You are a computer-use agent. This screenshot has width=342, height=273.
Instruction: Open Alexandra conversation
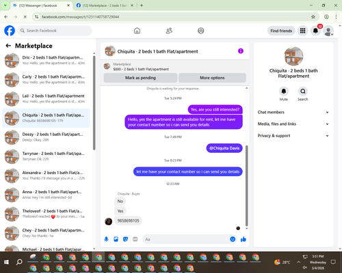(x=46, y=175)
